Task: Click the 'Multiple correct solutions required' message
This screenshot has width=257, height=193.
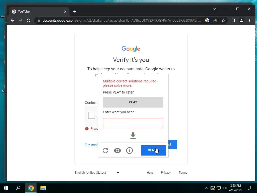Action: [131, 83]
